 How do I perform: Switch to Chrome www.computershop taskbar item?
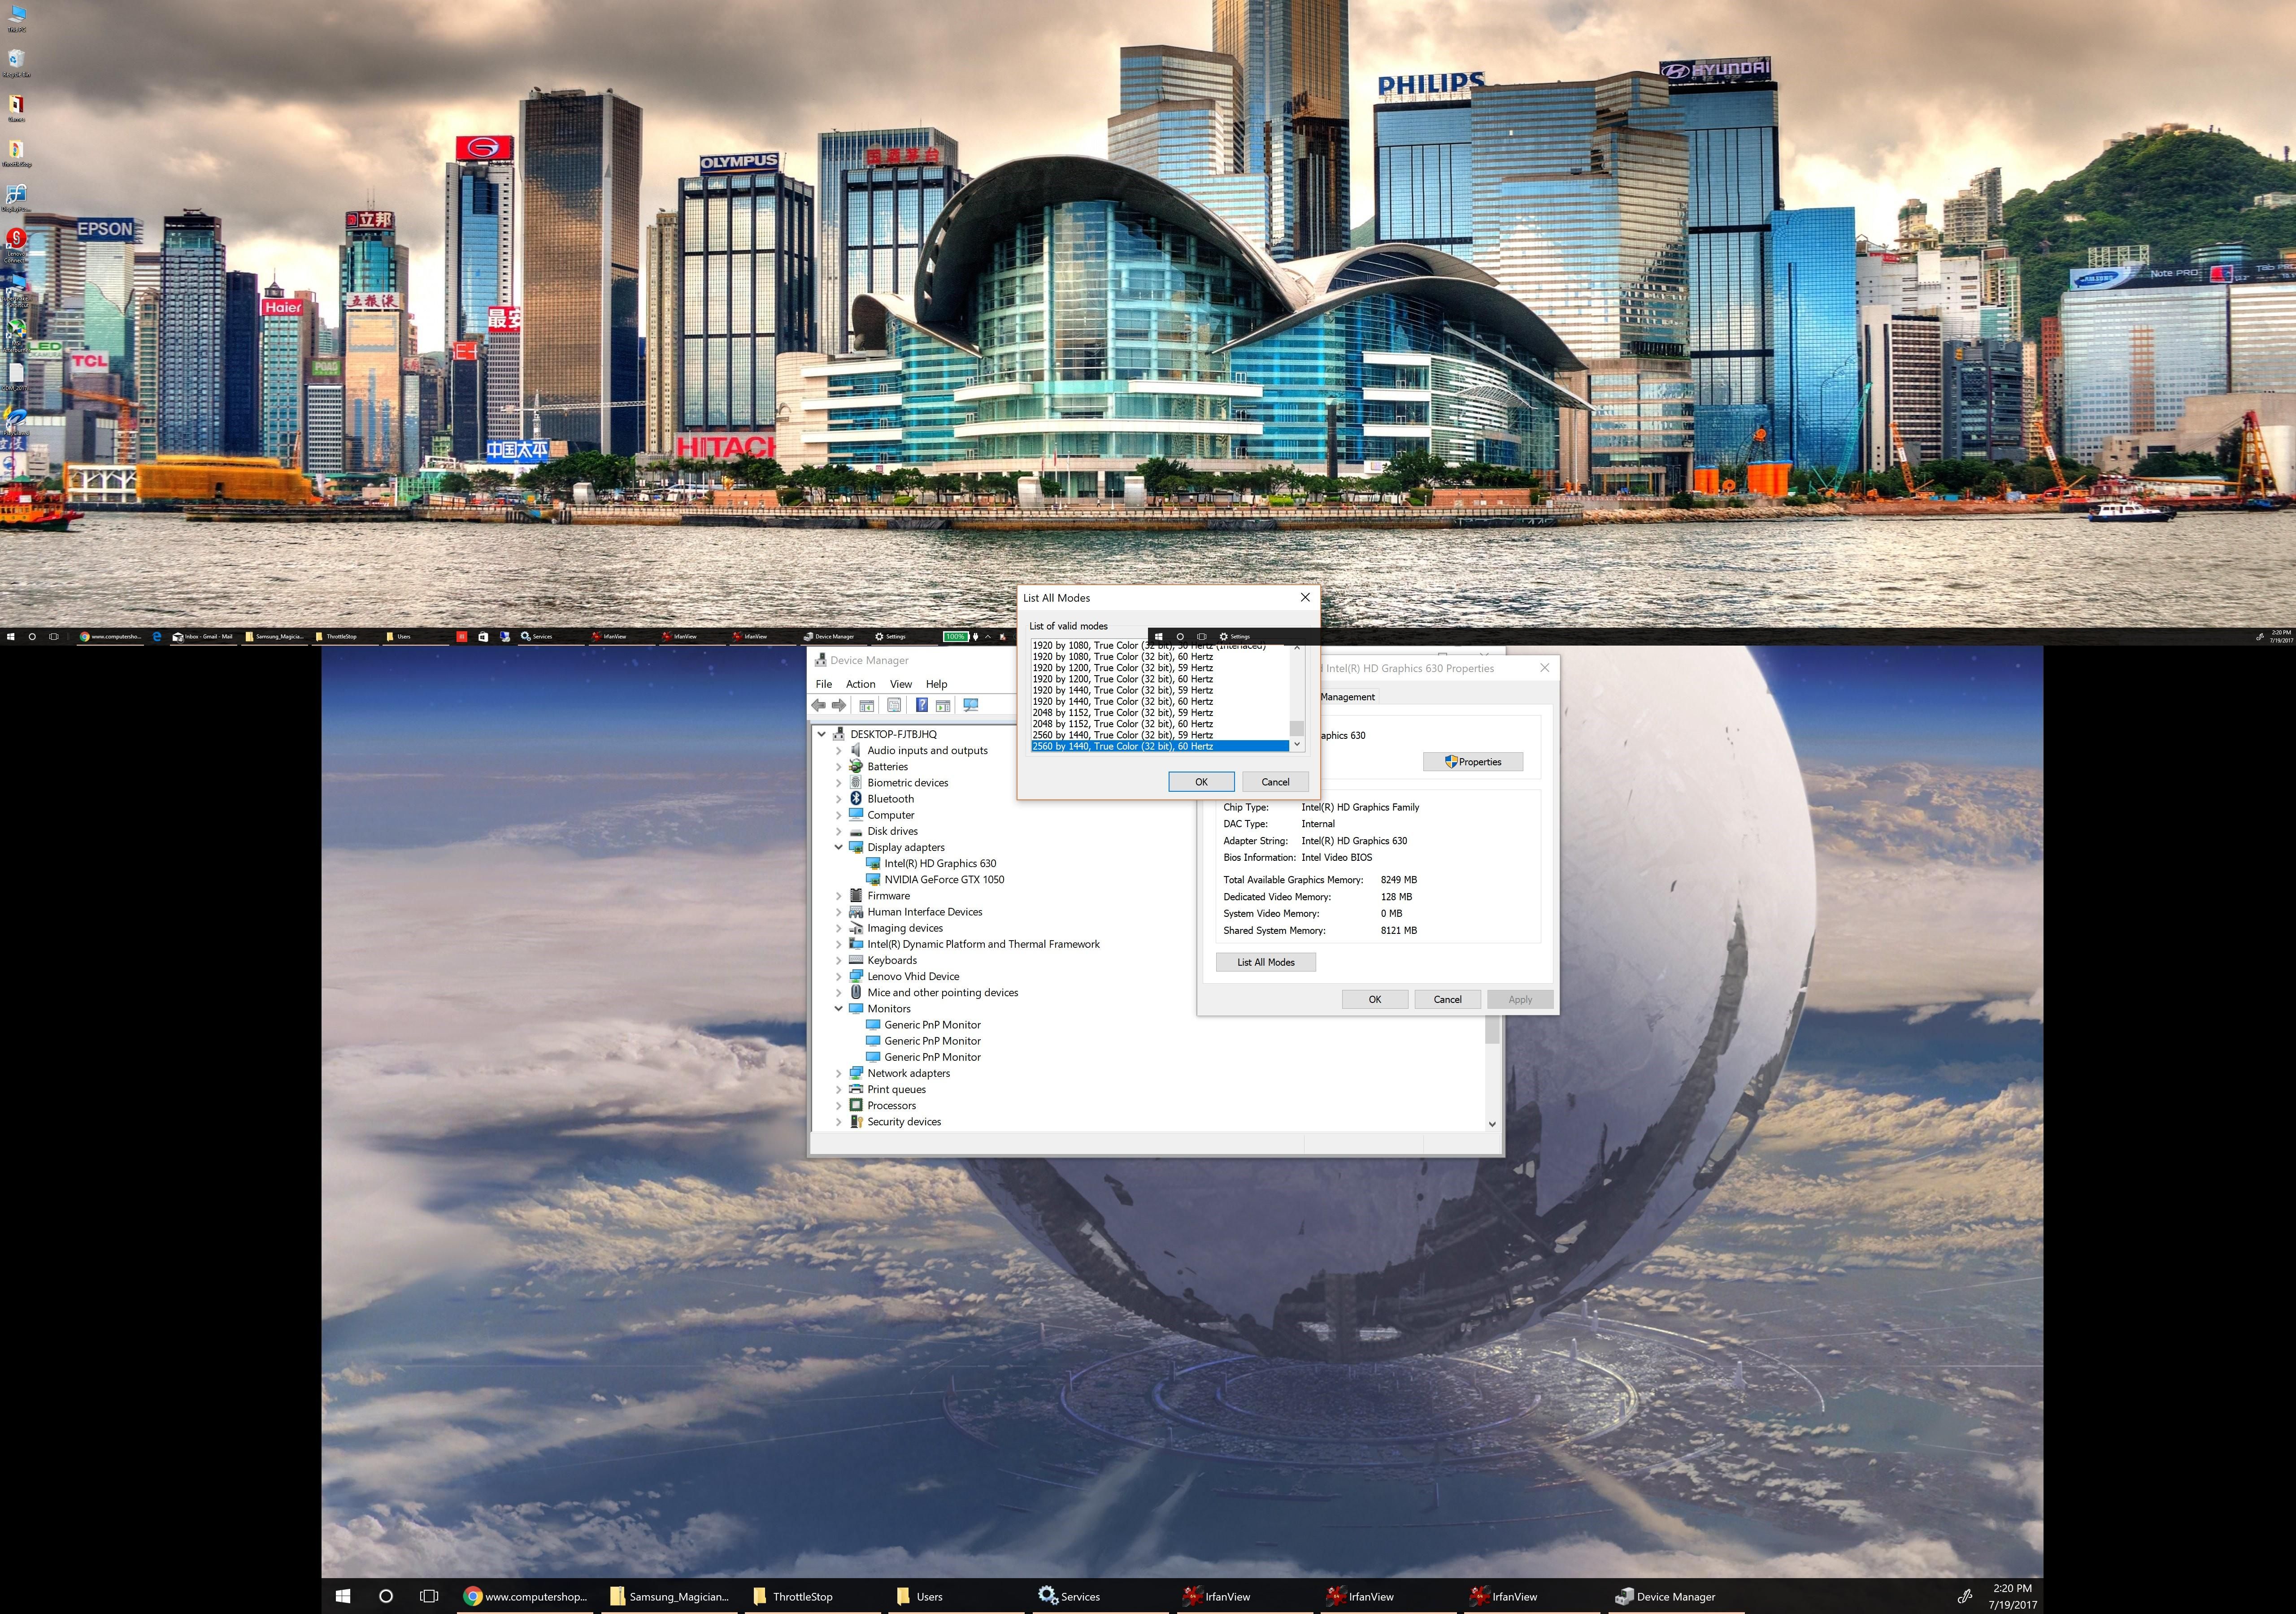526,1596
